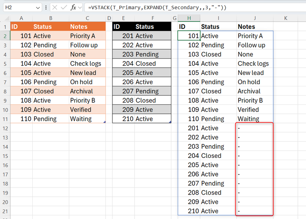Click orange header cell 'ID' in A1
Image resolution: width=306 pixels, height=219 pixels.
[x=21, y=27]
